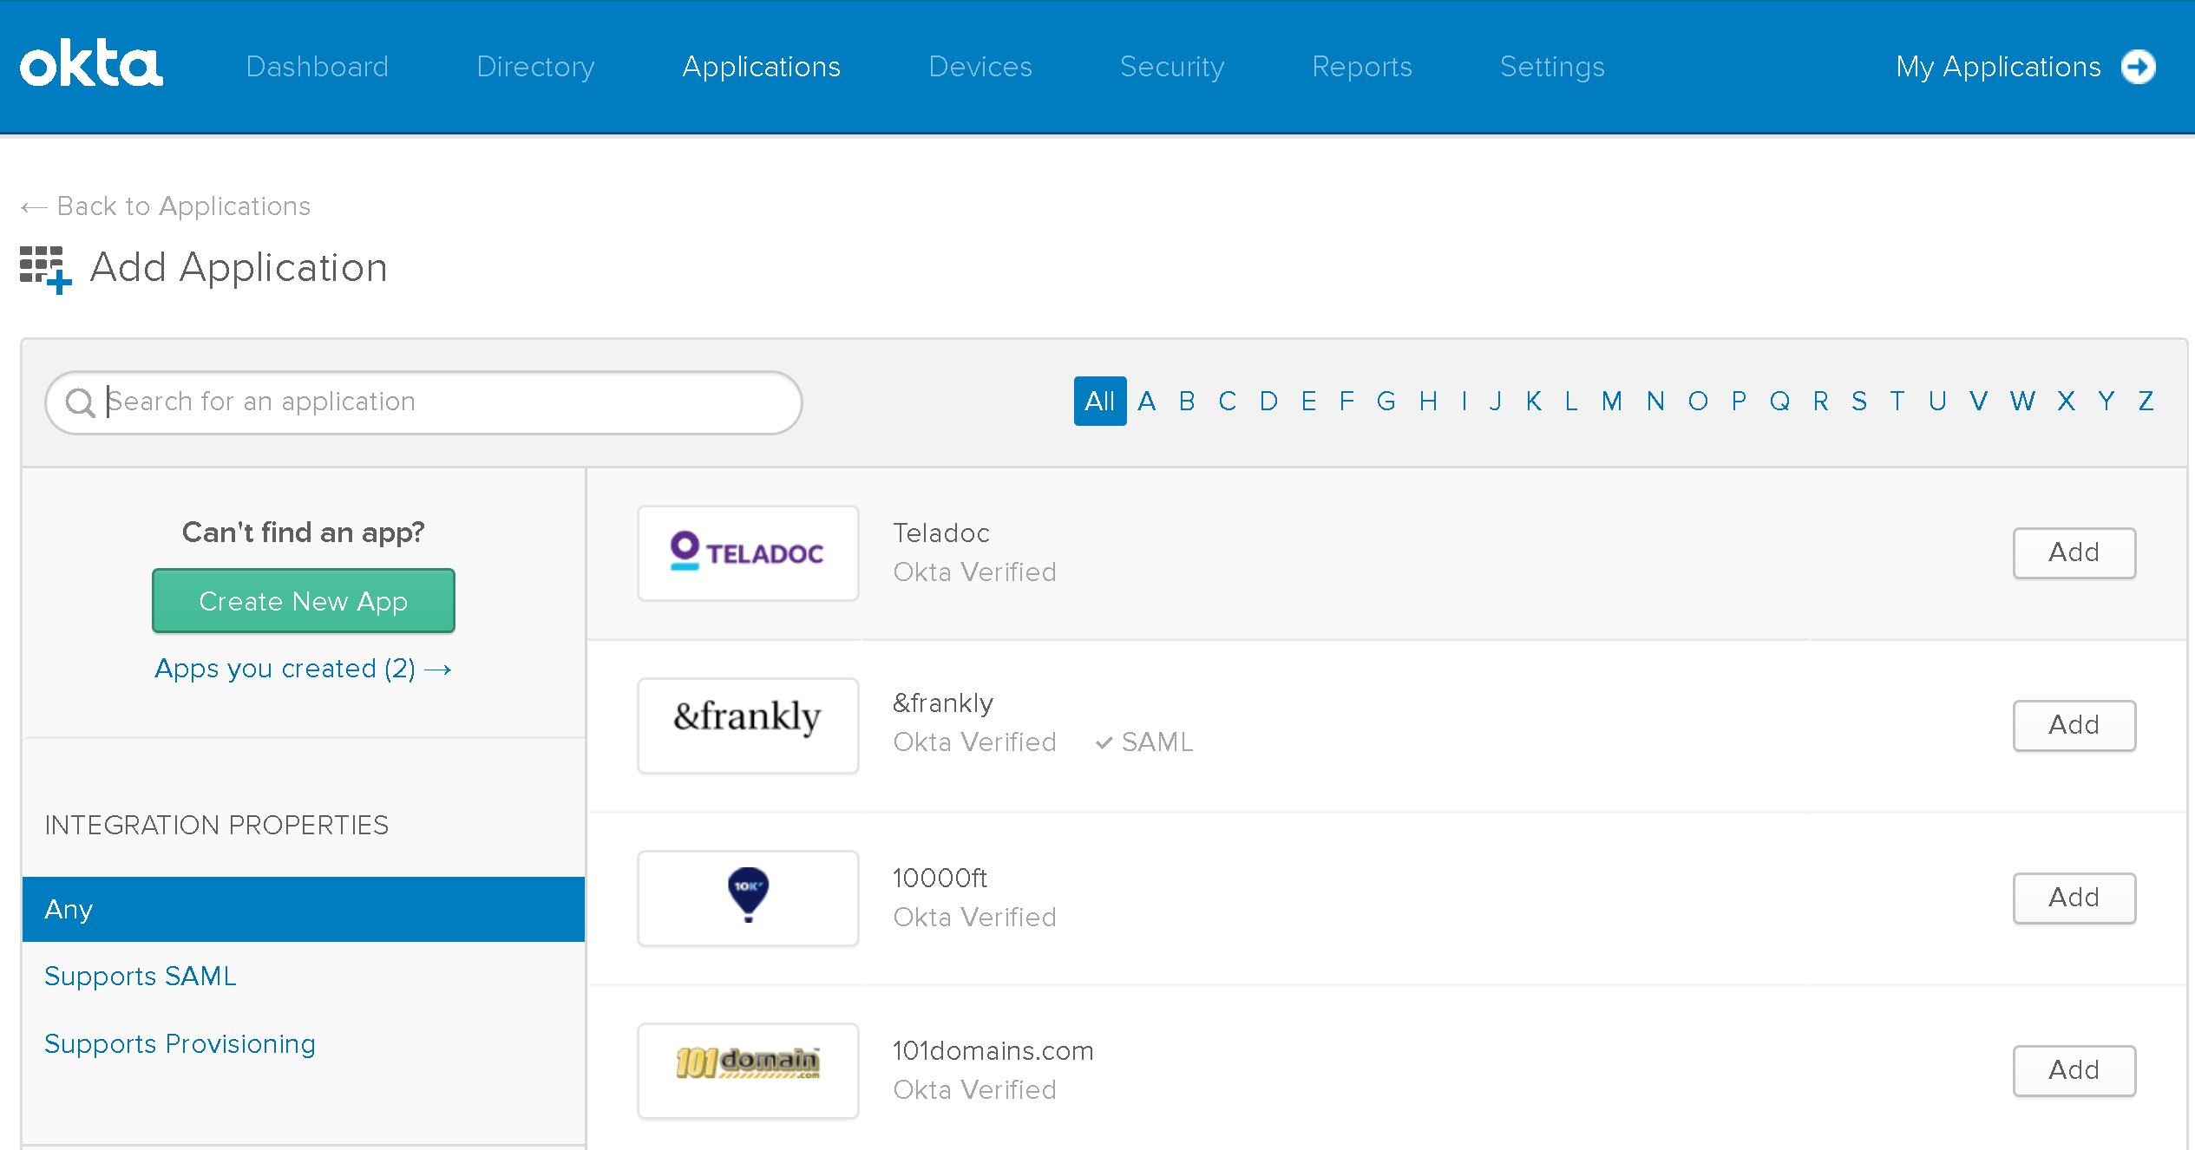Filter apps by letter Y
The width and height of the screenshot is (2195, 1150).
click(x=2106, y=401)
